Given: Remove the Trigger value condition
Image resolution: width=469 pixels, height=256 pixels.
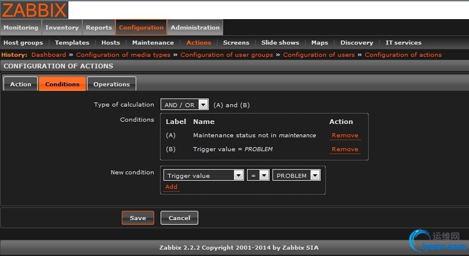Looking at the screenshot, I should pyautogui.click(x=345, y=149).
